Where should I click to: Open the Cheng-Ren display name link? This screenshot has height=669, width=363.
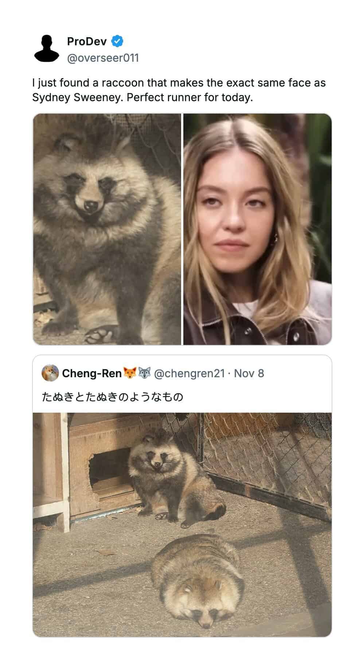92,373
